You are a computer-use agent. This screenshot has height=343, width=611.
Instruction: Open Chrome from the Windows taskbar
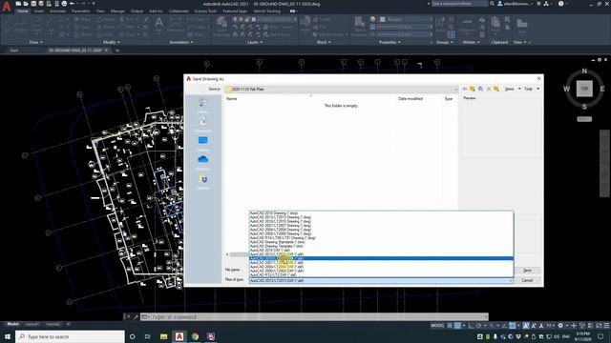click(x=195, y=336)
